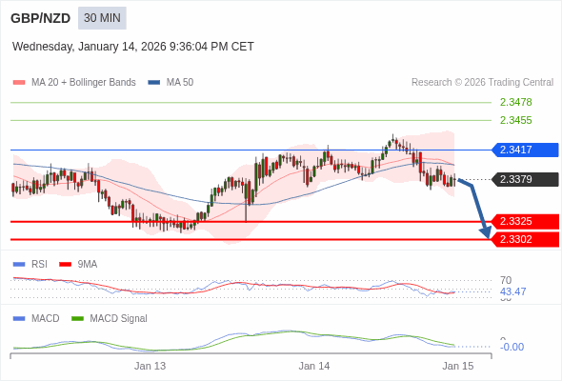Click the Jan 14 date axis label
This screenshot has height=381, width=562.
[314, 366]
